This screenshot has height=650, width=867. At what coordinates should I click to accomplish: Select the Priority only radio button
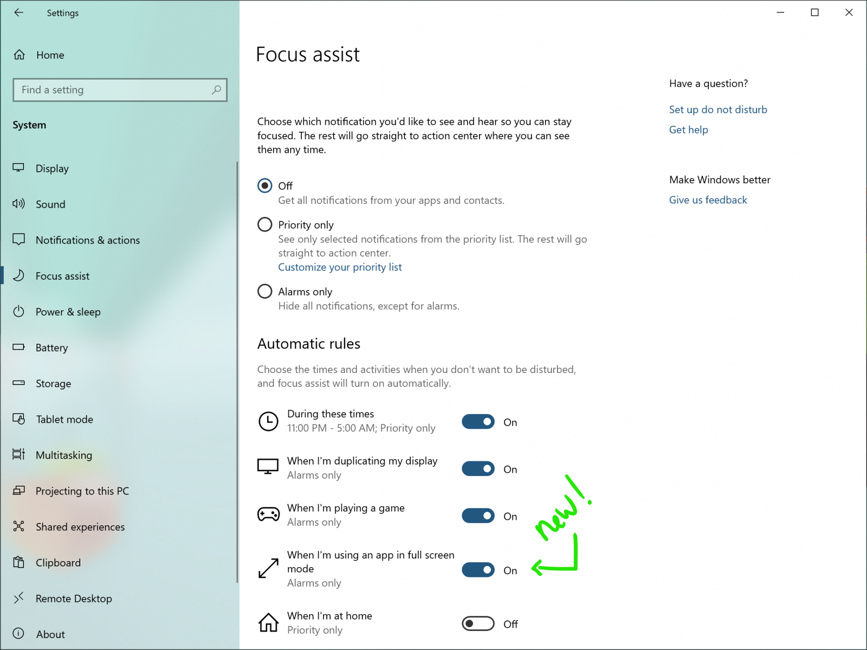tap(265, 224)
